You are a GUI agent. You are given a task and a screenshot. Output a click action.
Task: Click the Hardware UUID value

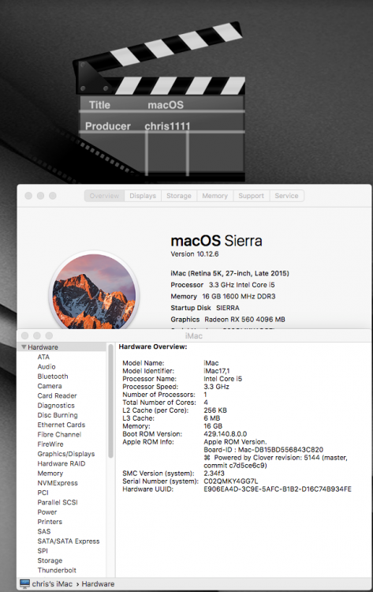[278, 489]
